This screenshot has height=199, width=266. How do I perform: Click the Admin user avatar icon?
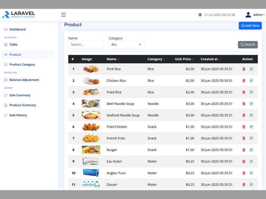point(248,15)
